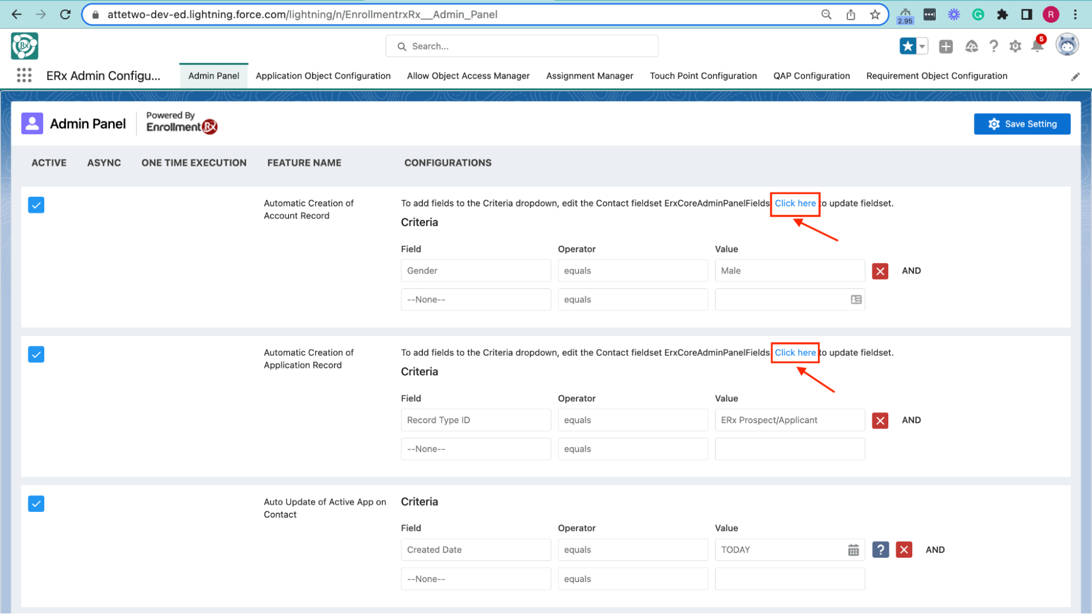Uncheck Active for Automatic Creation of Application Record
The image size is (1092, 614).
tap(36, 355)
